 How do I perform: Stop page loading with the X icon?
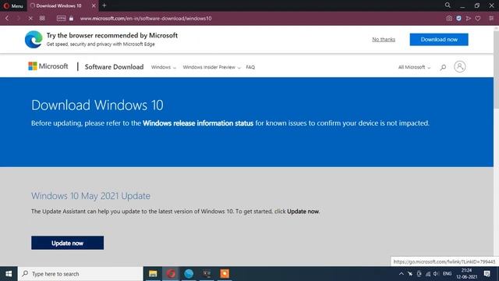(30, 19)
